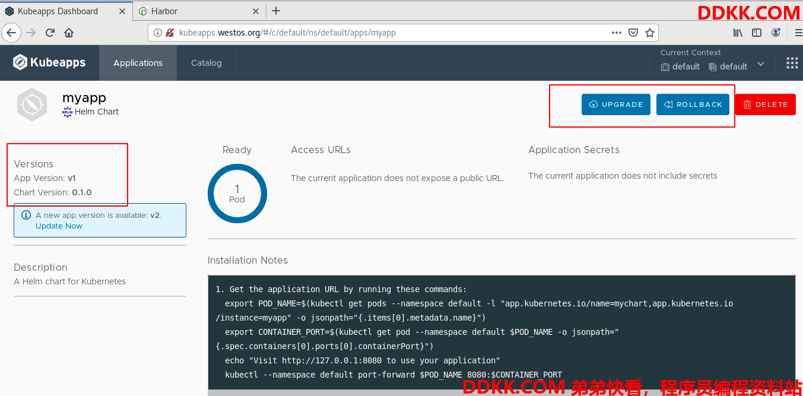This screenshot has width=803, height=396.
Task: Click the UPGRADE button
Action: (616, 104)
